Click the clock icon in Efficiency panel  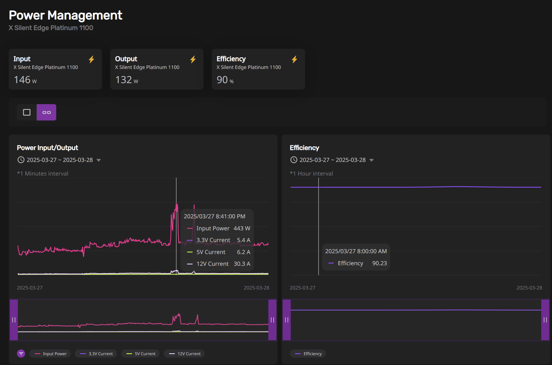click(294, 160)
